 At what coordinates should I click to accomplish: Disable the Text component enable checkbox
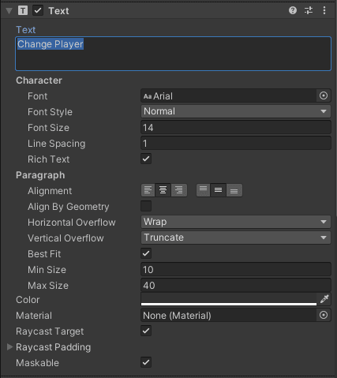(x=38, y=10)
